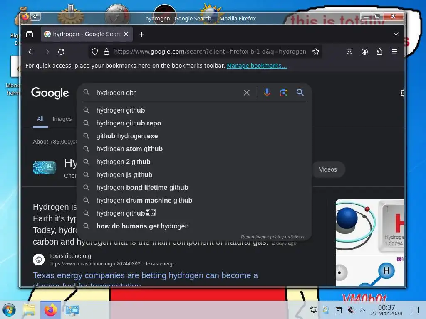Viewport: 426px width, 319px height.
Task: Open the system settings taskbar icon
Action: (x=72, y=310)
